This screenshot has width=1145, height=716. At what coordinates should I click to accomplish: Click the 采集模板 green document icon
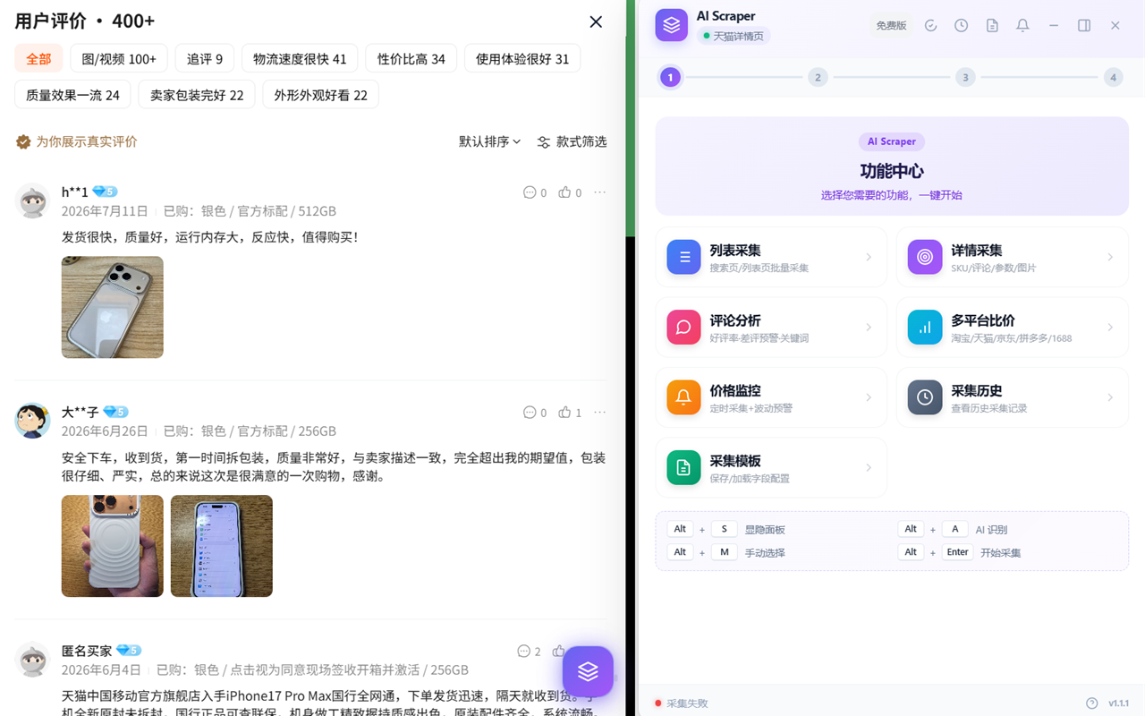(x=684, y=467)
